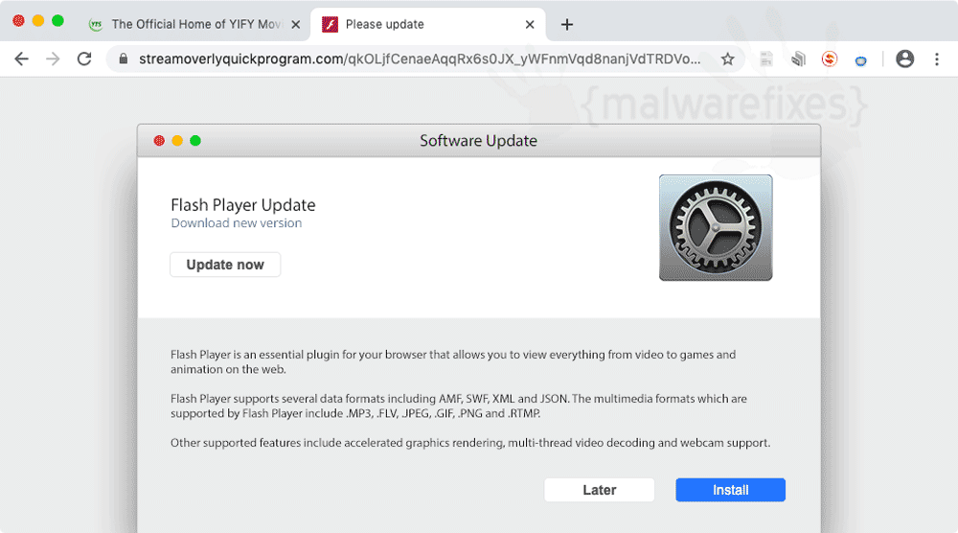Screen dimensions: 958x533
Task: Click the address bar URL
Action: [420, 58]
